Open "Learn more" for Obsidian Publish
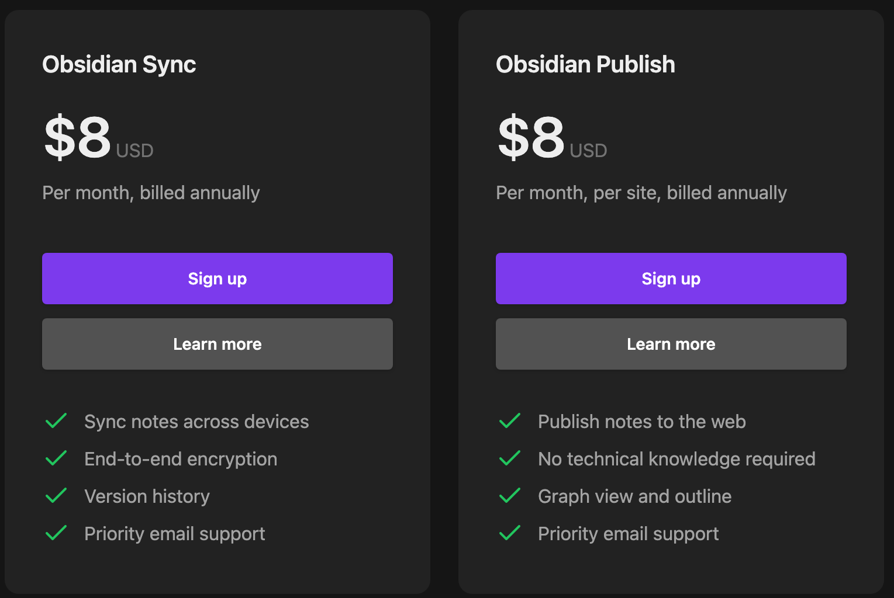 671,344
